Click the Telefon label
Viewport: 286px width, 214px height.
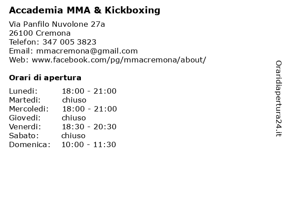24,42
